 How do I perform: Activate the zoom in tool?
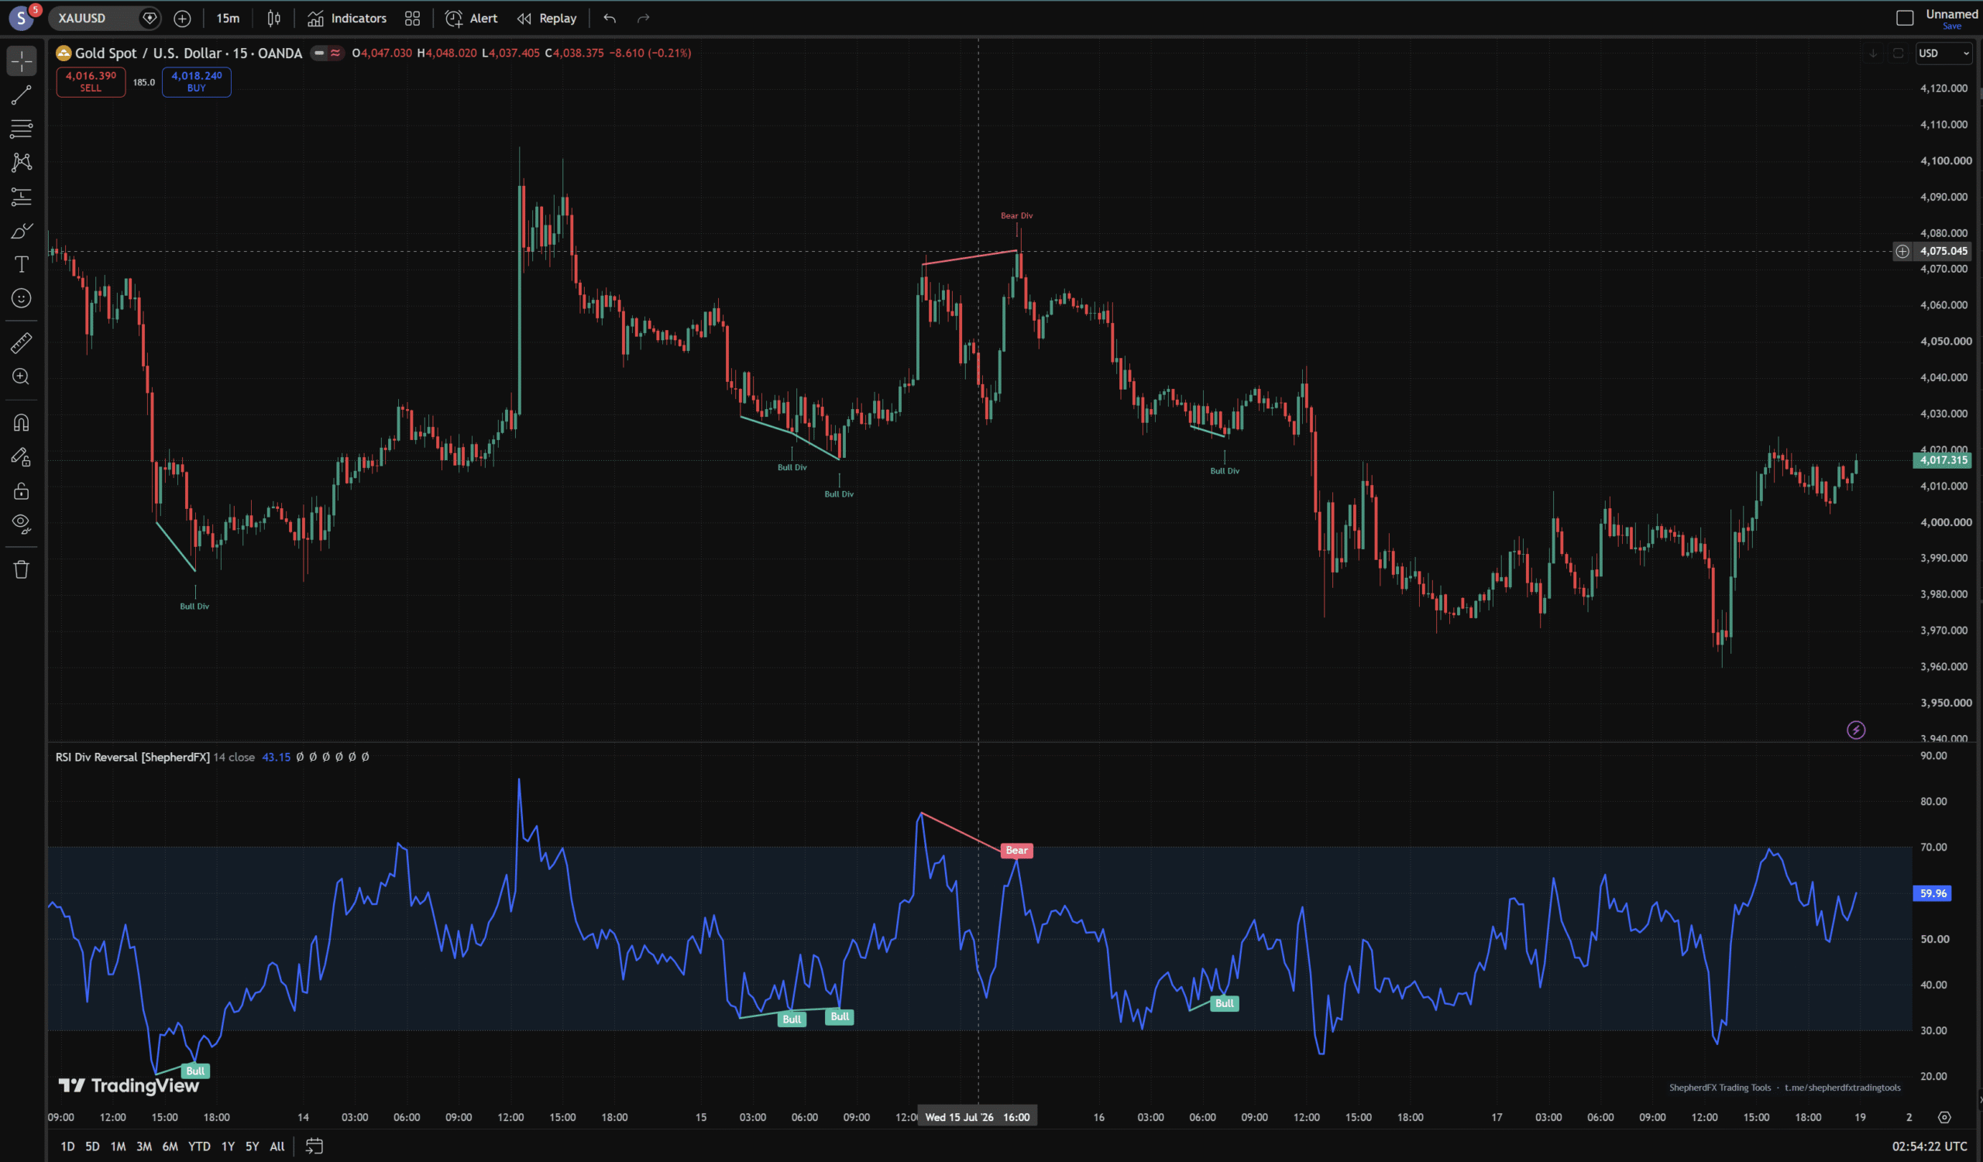21,376
